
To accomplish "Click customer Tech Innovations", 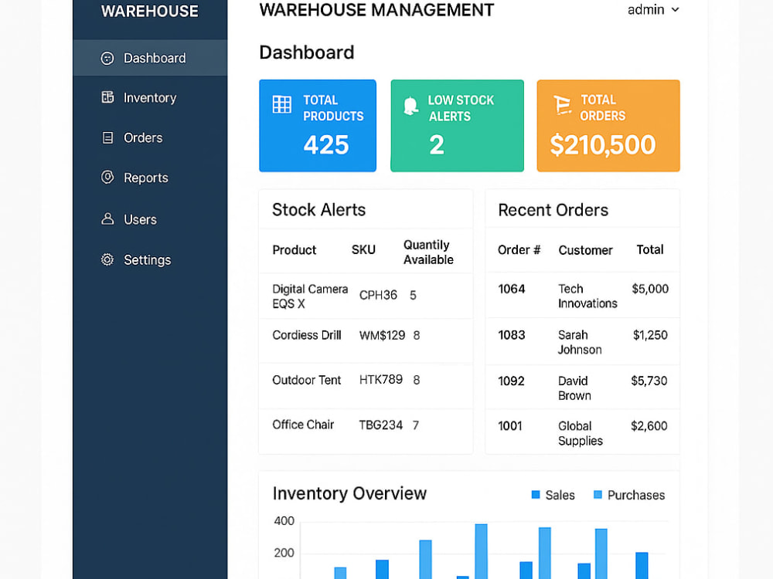I will tap(587, 296).
